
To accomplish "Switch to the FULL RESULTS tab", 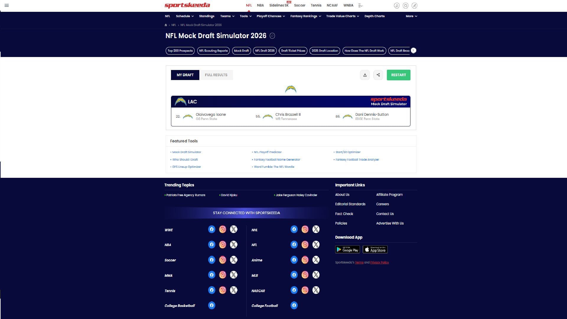I will pos(216,75).
